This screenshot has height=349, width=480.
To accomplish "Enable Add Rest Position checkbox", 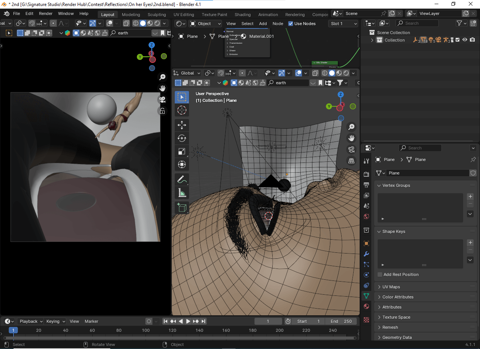I will tap(380, 274).
